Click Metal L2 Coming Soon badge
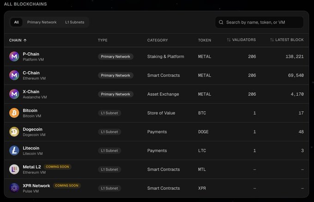This screenshot has width=314, height=202. pyautogui.click(x=57, y=166)
